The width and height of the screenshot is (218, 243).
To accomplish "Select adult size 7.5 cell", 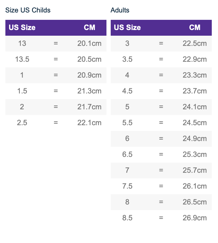I will click(127, 186).
